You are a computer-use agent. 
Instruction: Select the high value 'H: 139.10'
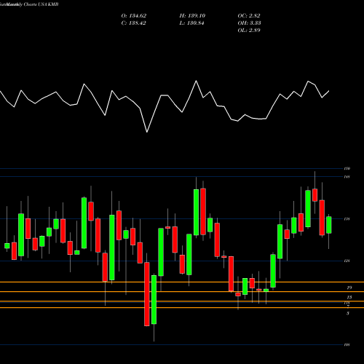[x=192, y=16]
